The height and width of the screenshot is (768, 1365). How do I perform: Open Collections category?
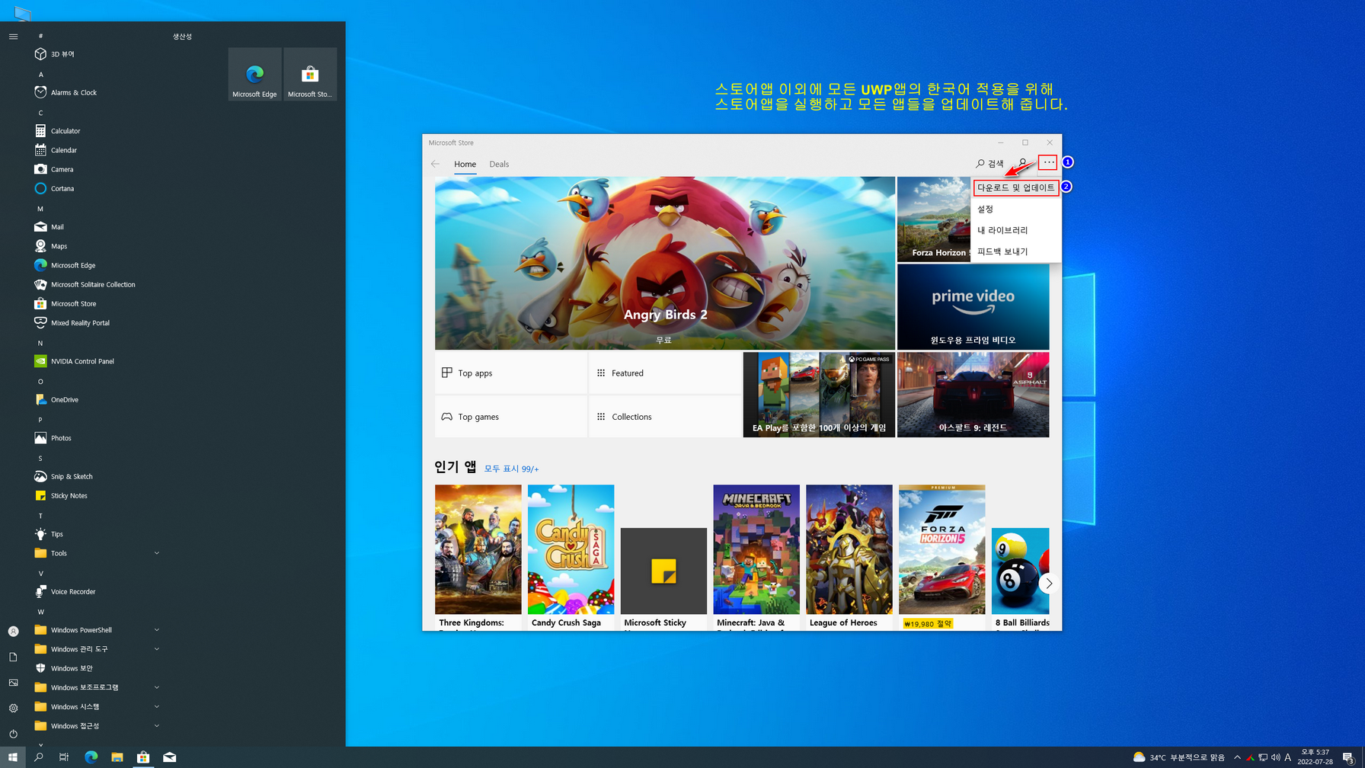(x=665, y=417)
